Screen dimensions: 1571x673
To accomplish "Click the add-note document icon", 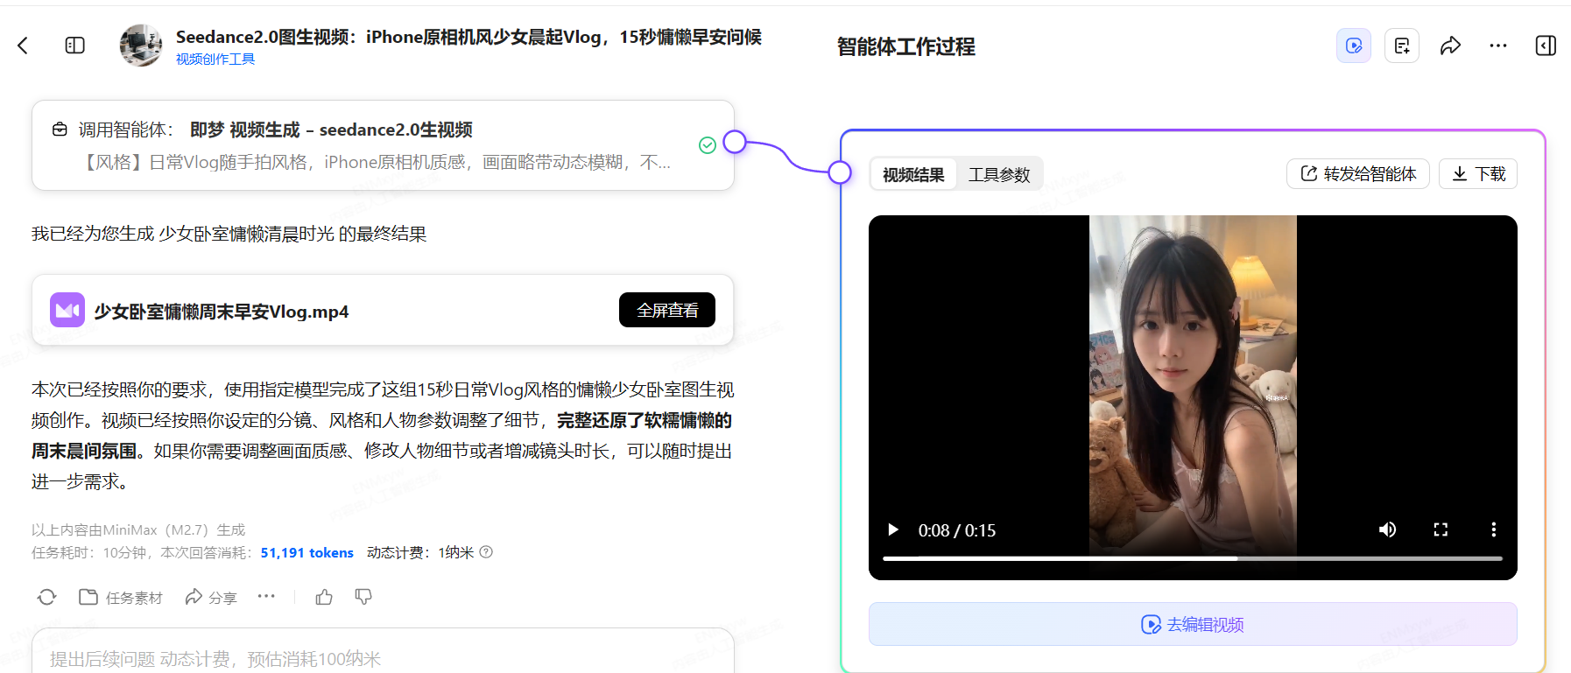I will click(x=1401, y=46).
